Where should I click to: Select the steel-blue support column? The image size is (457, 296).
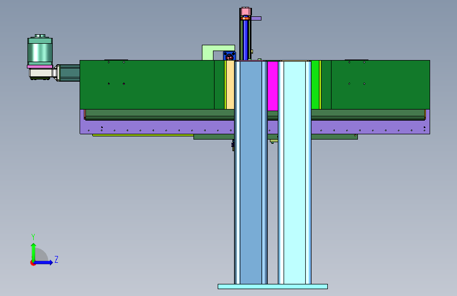[251, 172]
